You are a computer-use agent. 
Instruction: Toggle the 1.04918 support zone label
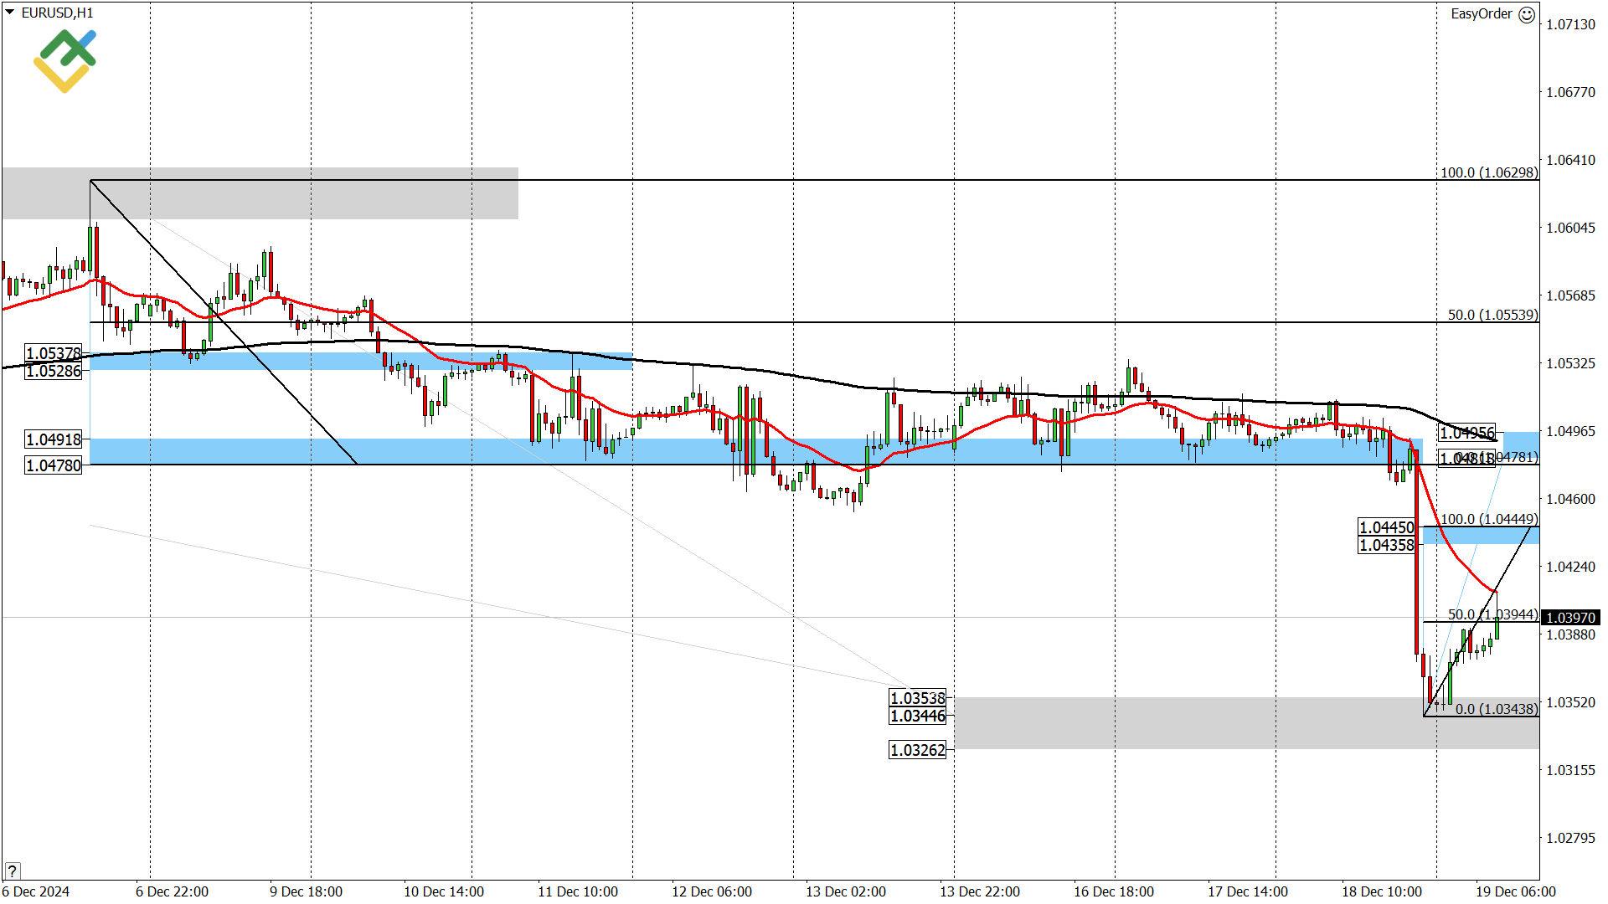pos(53,439)
